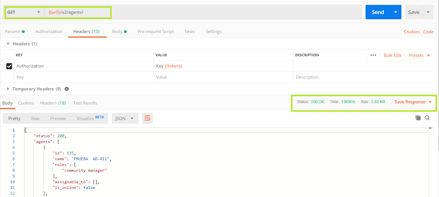Click the Size 2.82 KB value

point(378,102)
